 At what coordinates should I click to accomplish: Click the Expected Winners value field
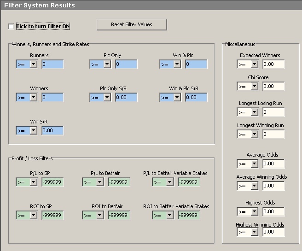(x=273, y=64)
